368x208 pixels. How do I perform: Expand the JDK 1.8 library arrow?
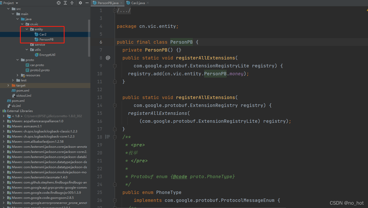[4, 116]
